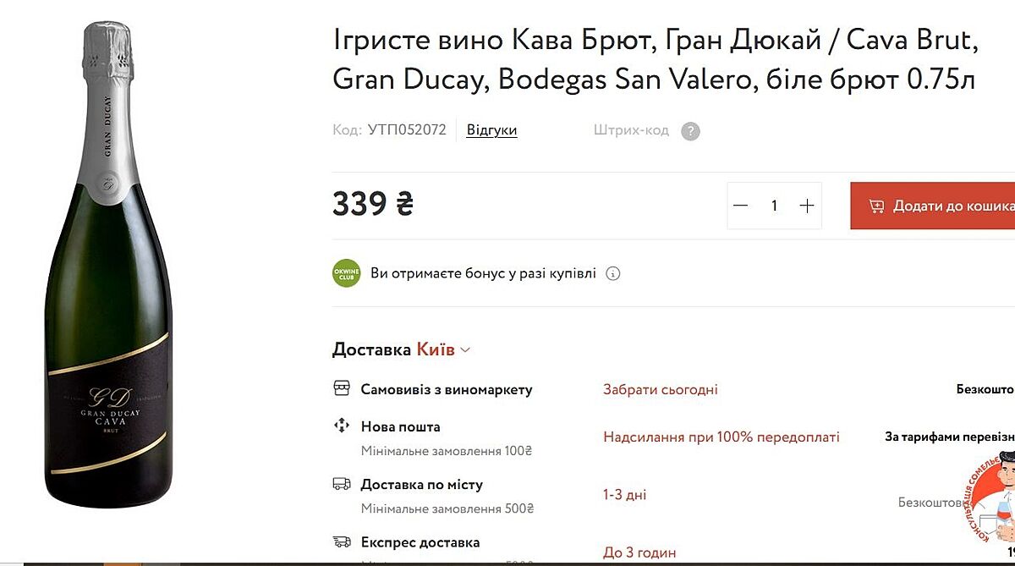This screenshot has height=566, width=1015.
Task: Click the city delivery truck icon
Action: point(342,485)
